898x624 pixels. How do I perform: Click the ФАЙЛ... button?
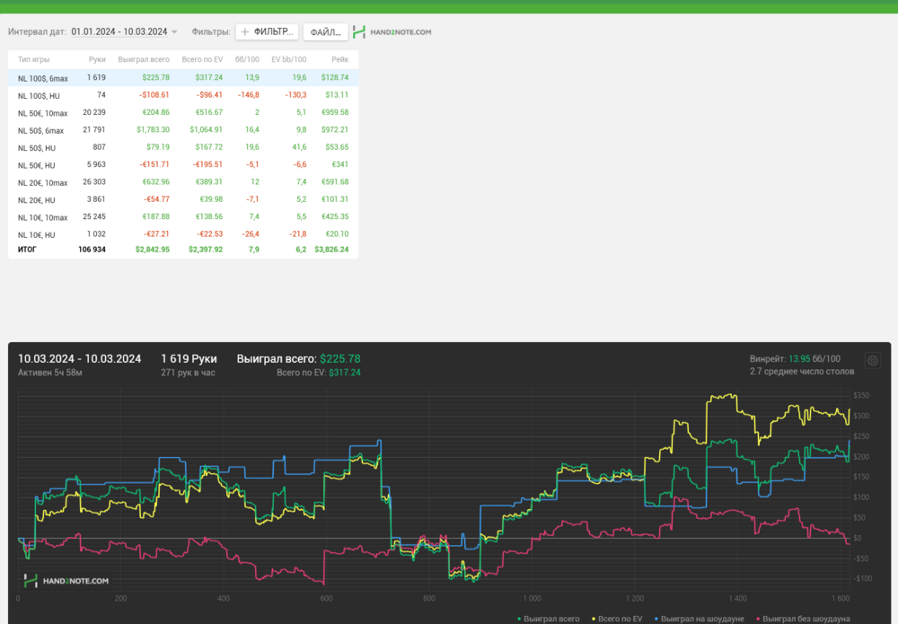pos(325,32)
